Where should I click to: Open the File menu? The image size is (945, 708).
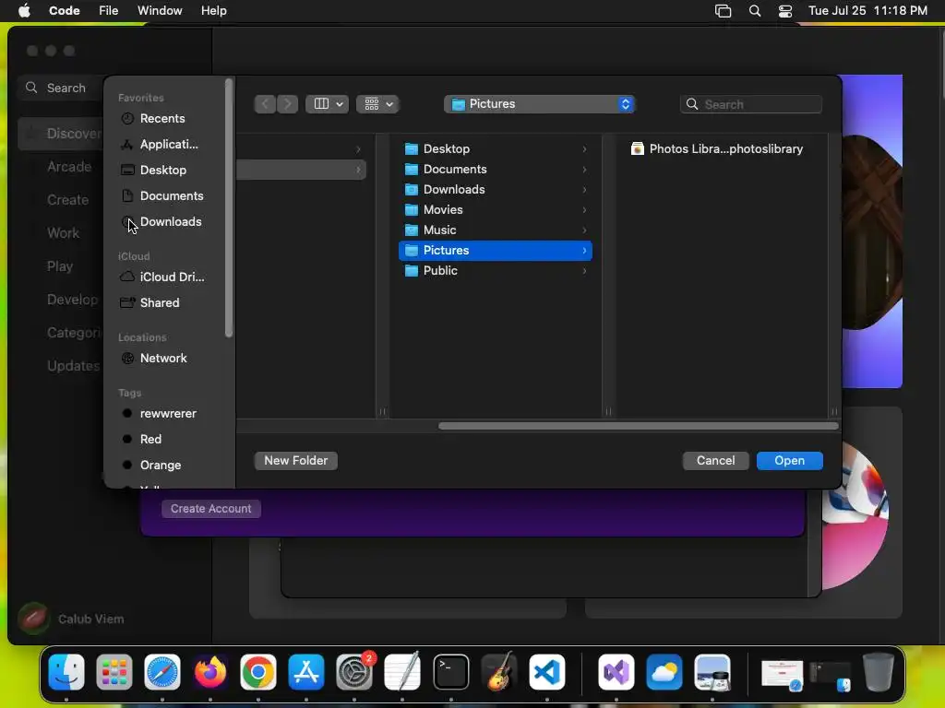coord(109,11)
